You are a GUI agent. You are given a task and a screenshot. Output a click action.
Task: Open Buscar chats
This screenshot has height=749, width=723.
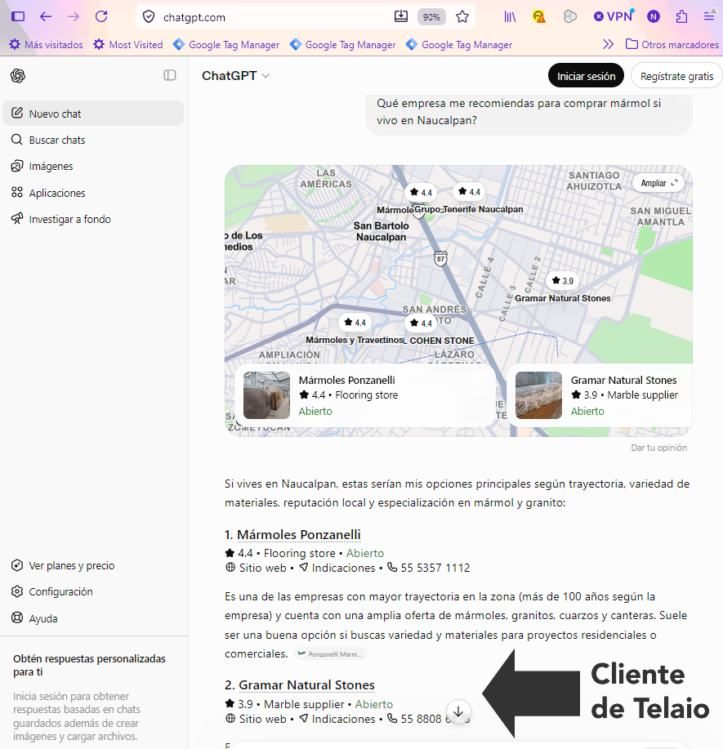pyautogui.click(x=93, y=140)
